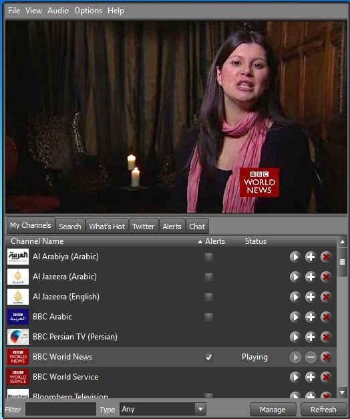The height and width of the screenshot is (419, 350).
Task: Select the Al Jazeera (English) row
Action: tap(171, 297)
